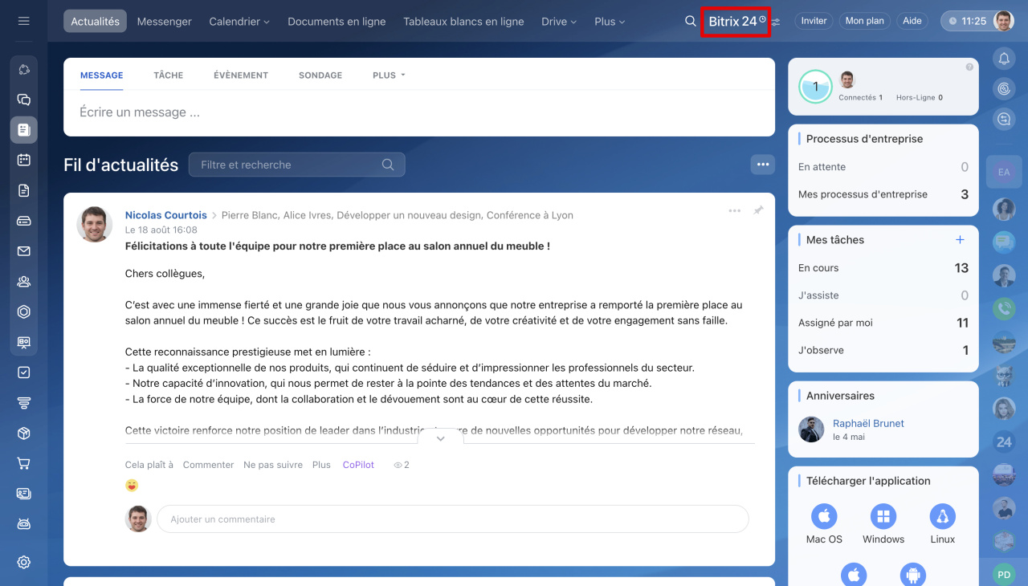Open the PLUS dropdown next to Sondage
The image size is (1028, 586).
[x=387, y=75]
